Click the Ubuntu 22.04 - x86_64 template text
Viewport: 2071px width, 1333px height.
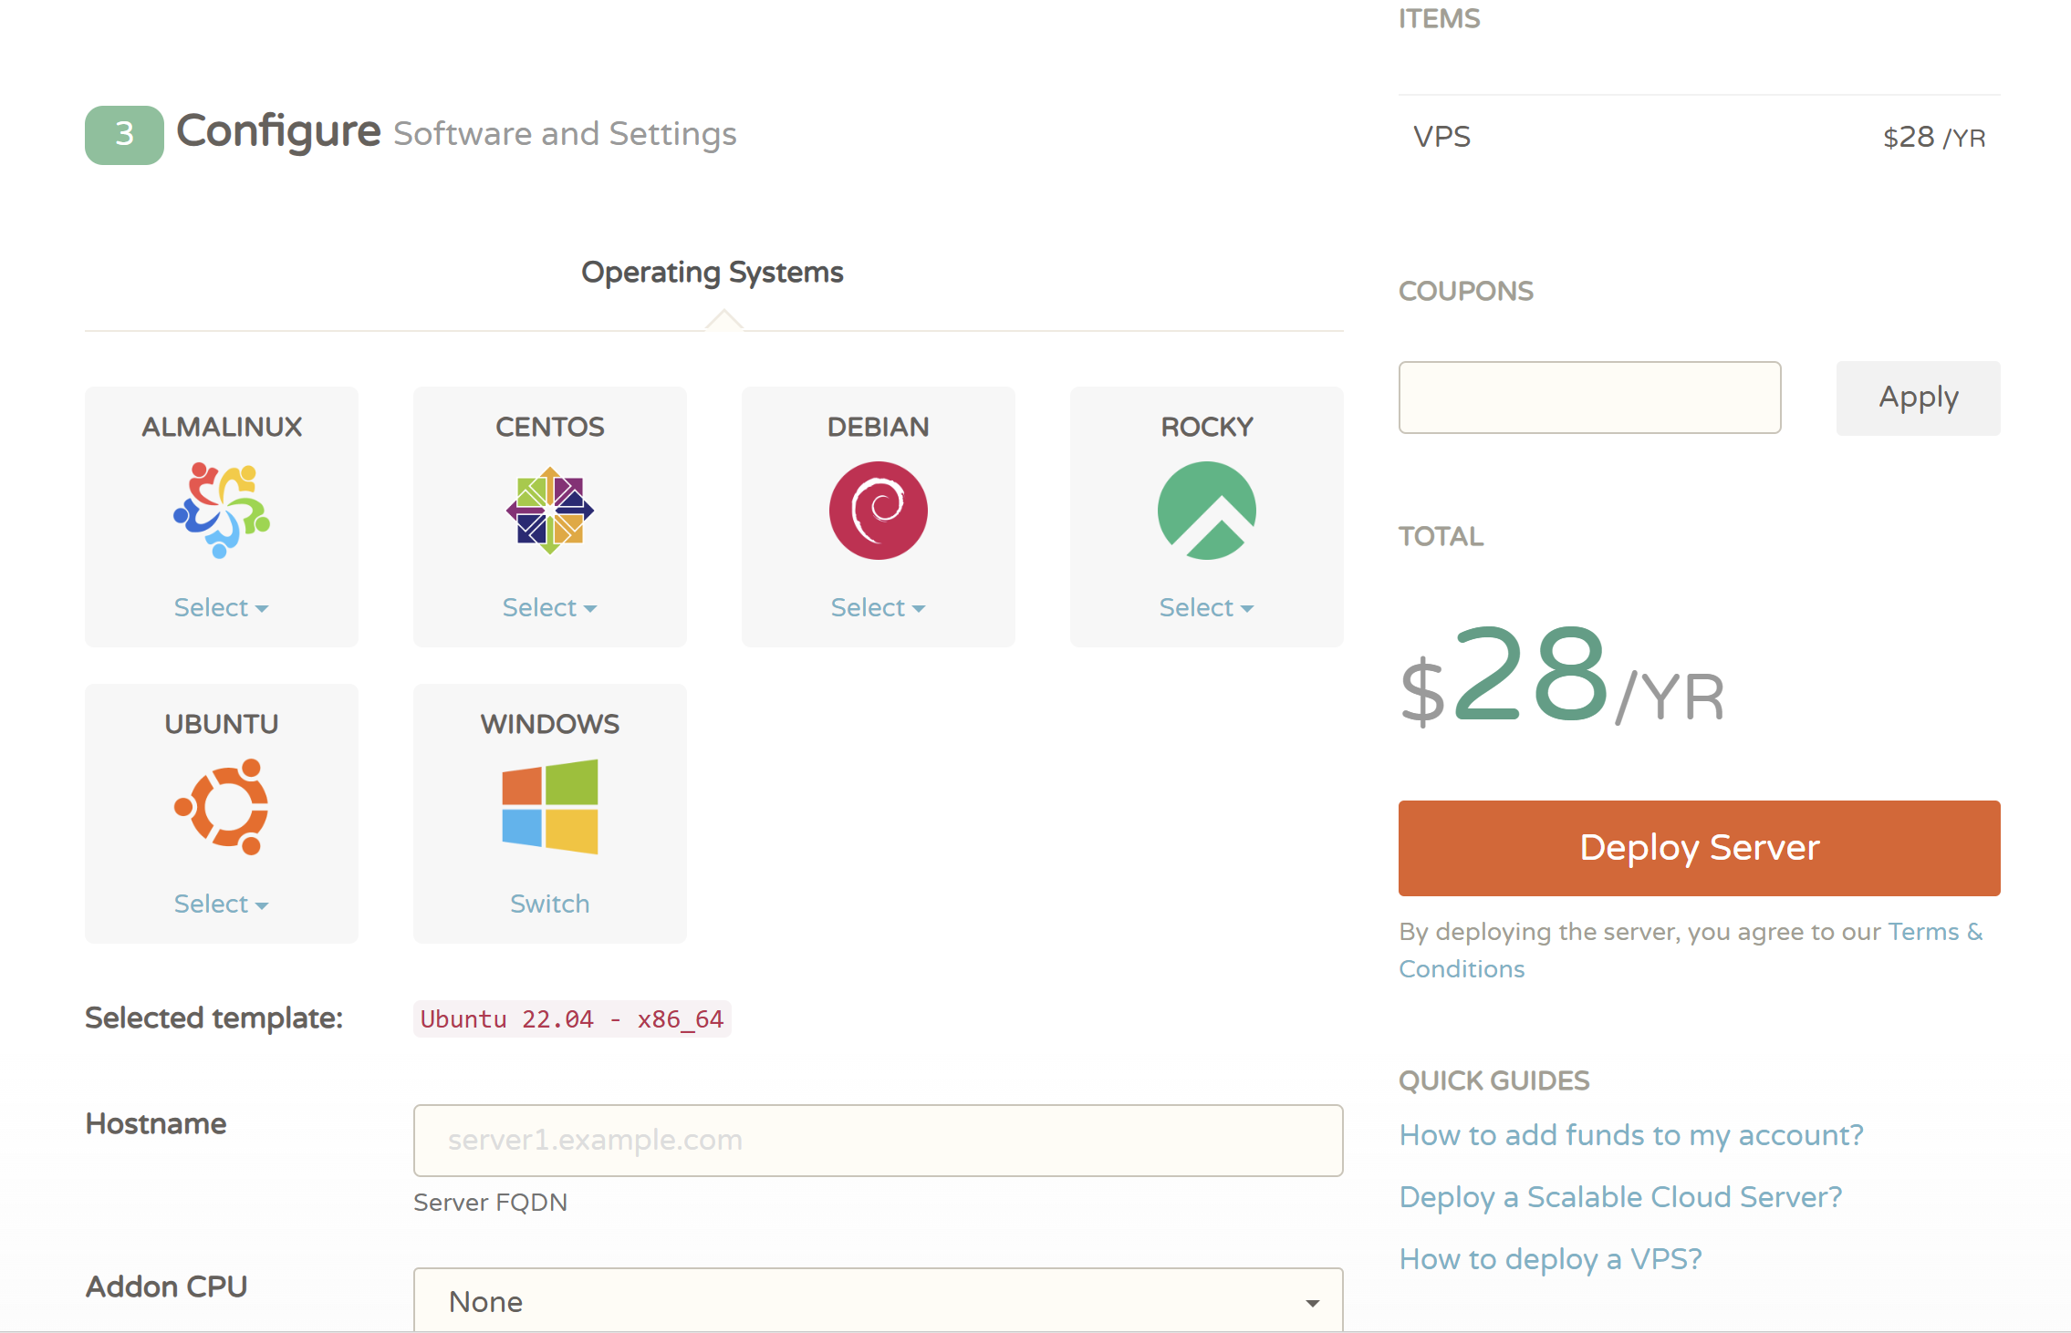tap(572, 1019)
